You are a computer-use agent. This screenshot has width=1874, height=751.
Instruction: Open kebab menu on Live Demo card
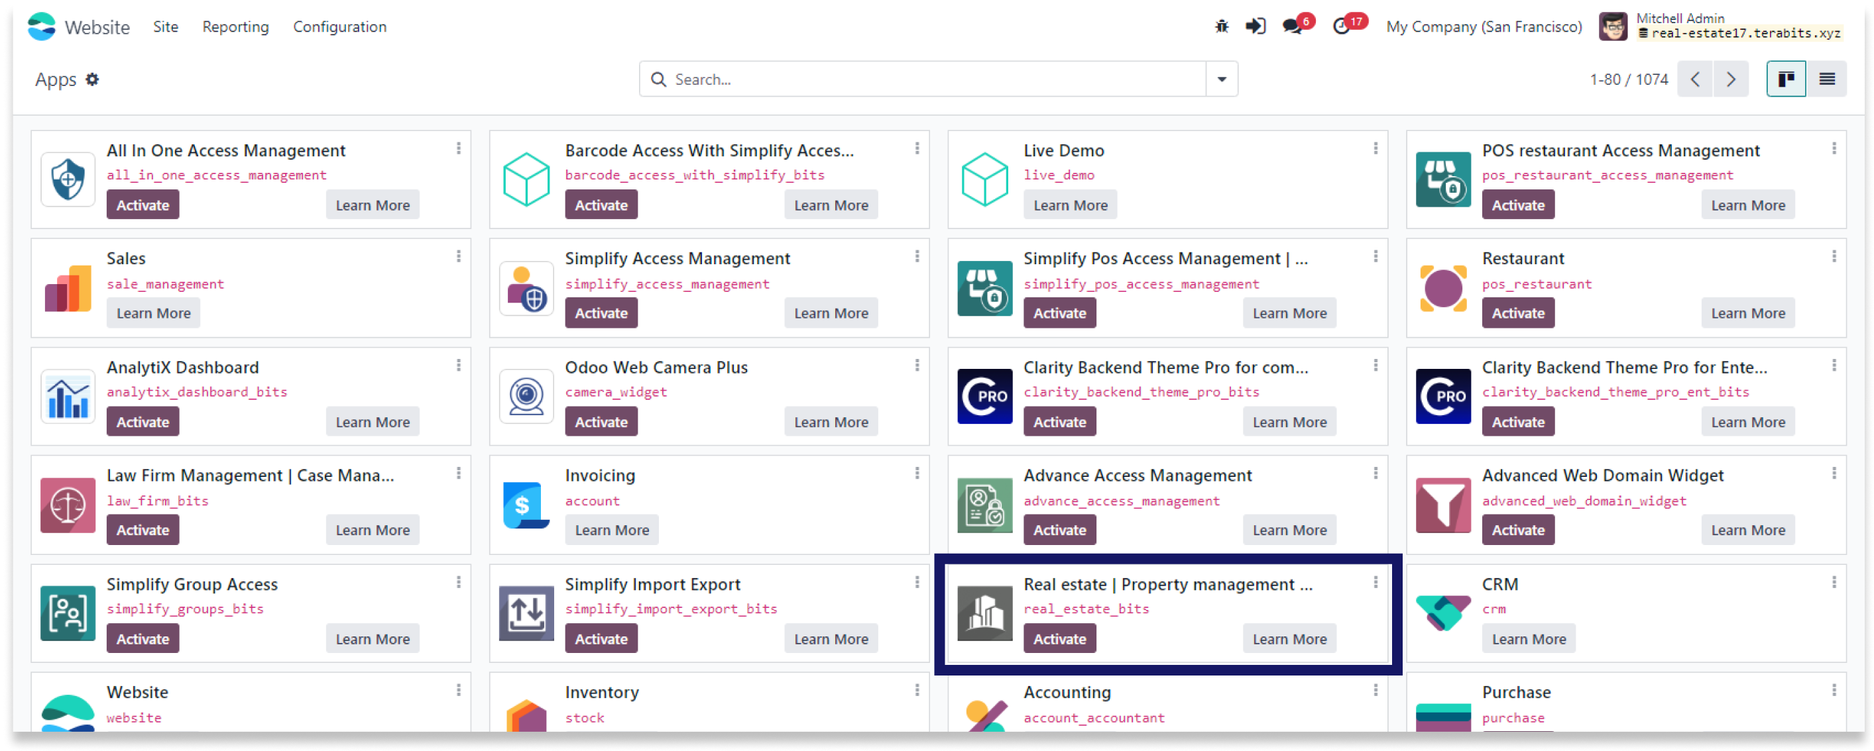pos(1376,148)
